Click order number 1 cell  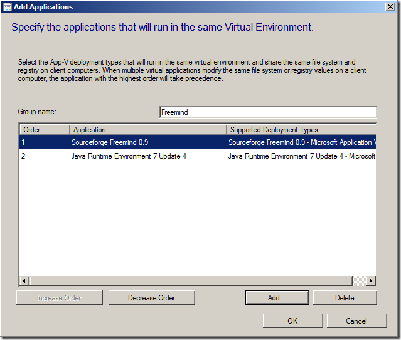(x=23, y=142)
